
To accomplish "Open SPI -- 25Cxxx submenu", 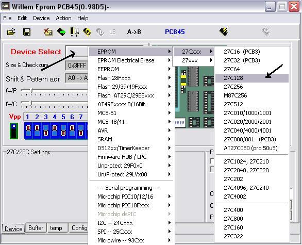I will coord(131,232).
